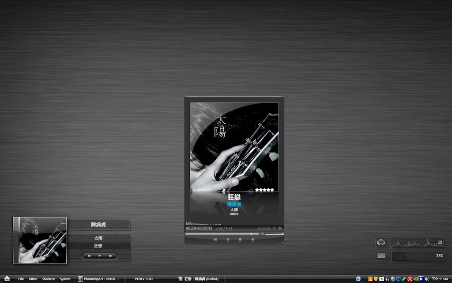
Task: Click the green USB safely-remove tray icon
Action: point(404,279)
